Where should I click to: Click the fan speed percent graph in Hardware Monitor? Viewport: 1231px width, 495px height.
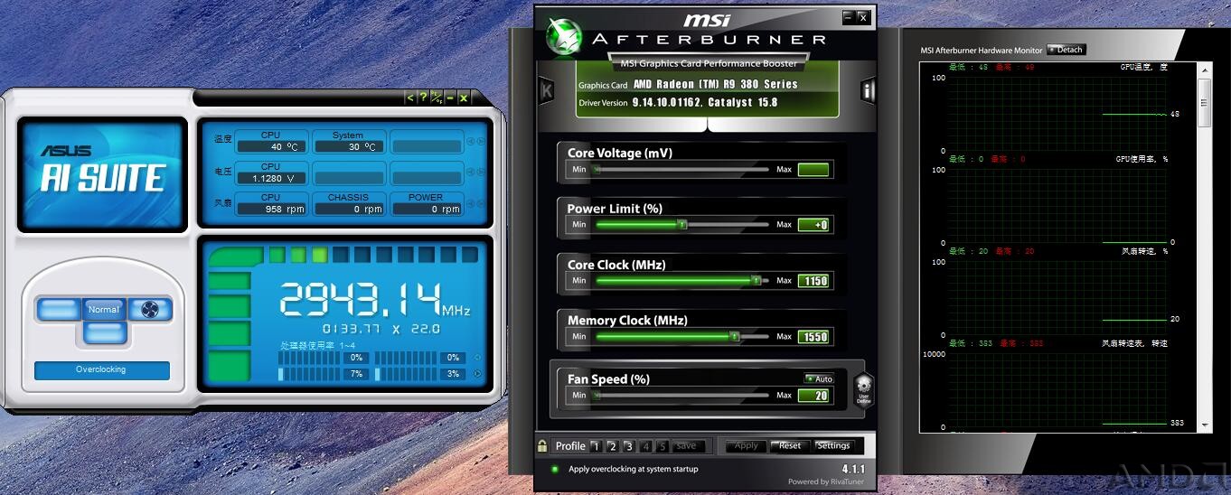pyautogui.click(x=1057, y=299)
